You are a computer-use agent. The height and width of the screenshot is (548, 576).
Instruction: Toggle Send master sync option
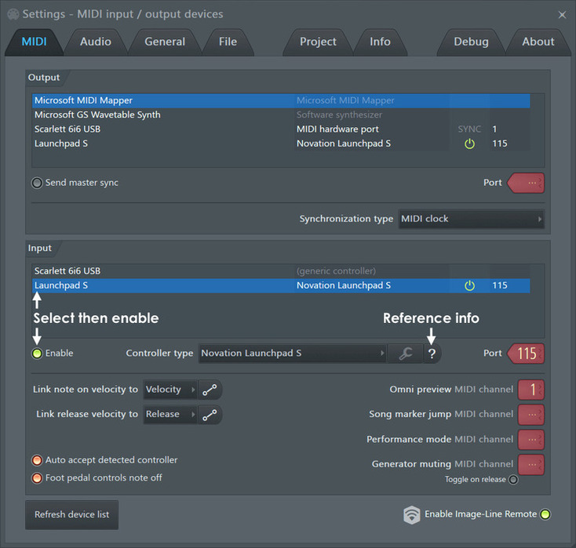coord(37,183)
